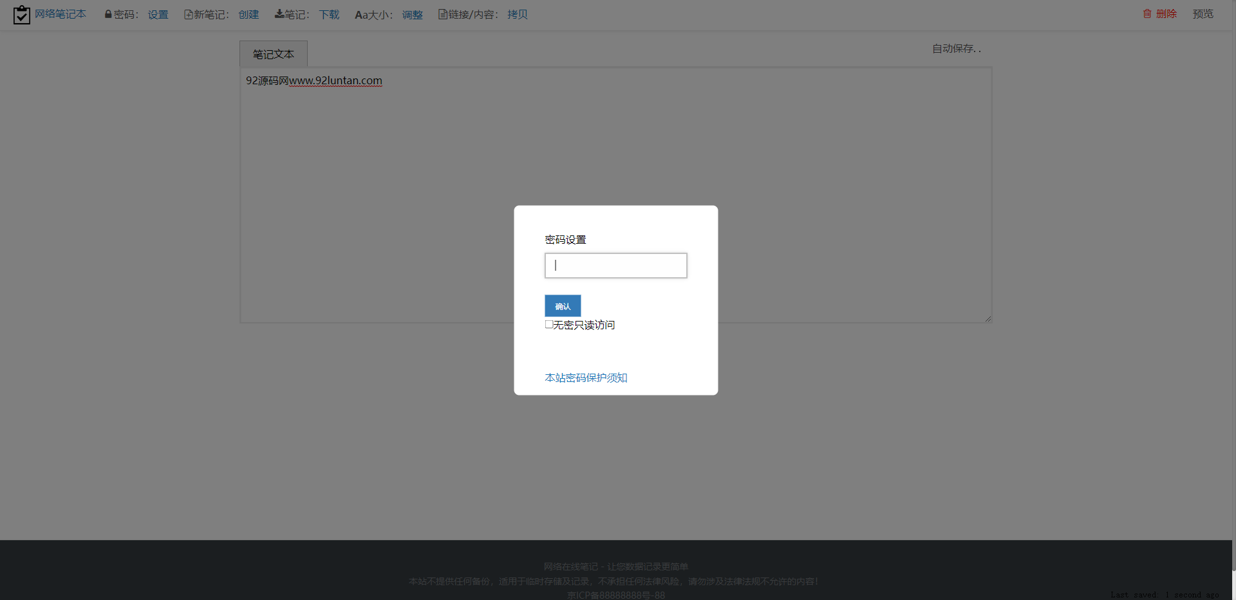Open the 预览 preview link
This screenshot has width=1236, height=600.
(1203, 14)
